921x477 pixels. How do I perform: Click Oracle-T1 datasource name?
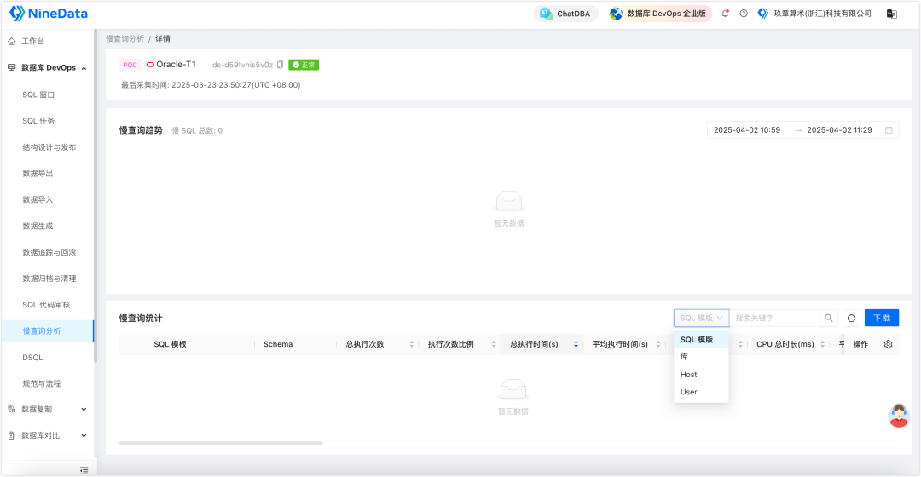pyautogui.click(x=176, y=65)
